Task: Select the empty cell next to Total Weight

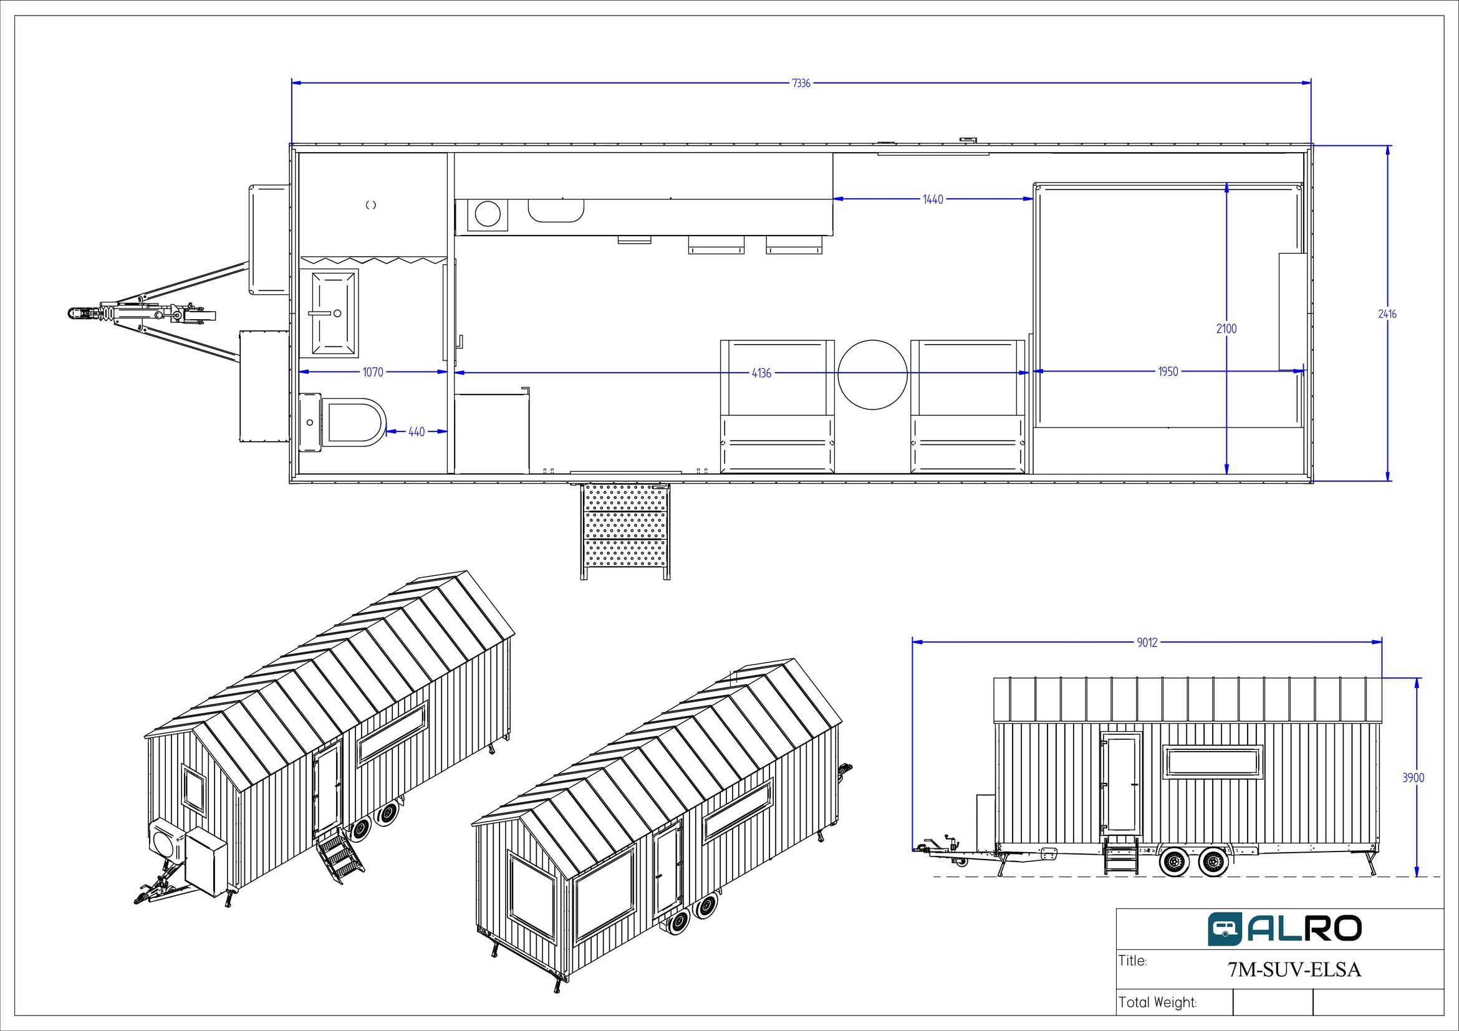Action: pos(1273,1003)
